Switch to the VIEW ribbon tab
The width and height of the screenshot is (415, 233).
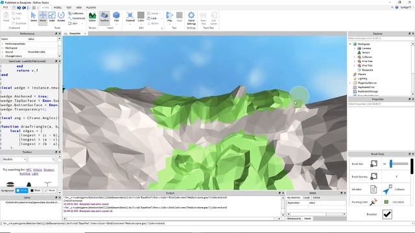pos(79,7)
